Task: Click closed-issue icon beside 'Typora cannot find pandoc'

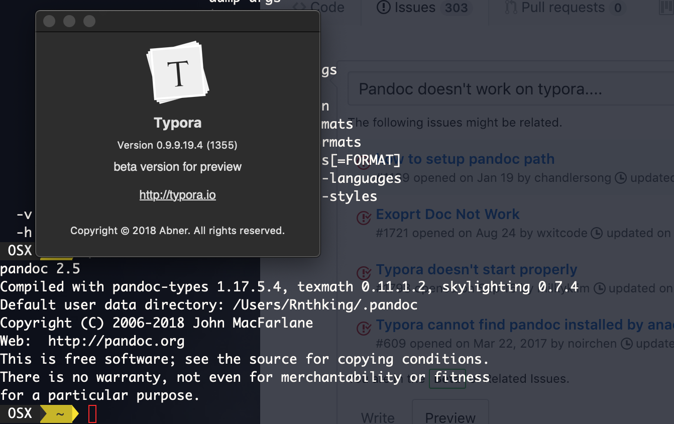Action: pyautogui.click(x=364, y=329)
